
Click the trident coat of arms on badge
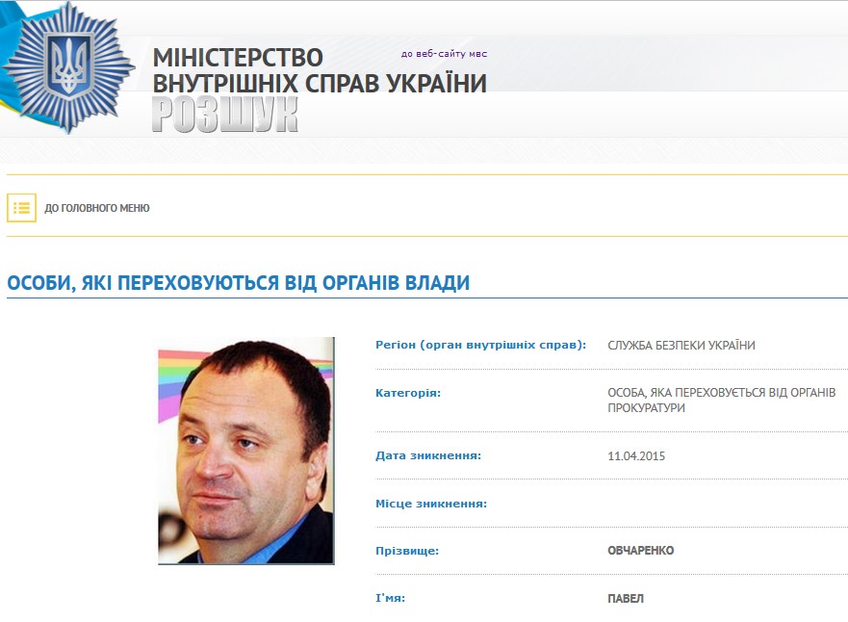tap(68, 65)
